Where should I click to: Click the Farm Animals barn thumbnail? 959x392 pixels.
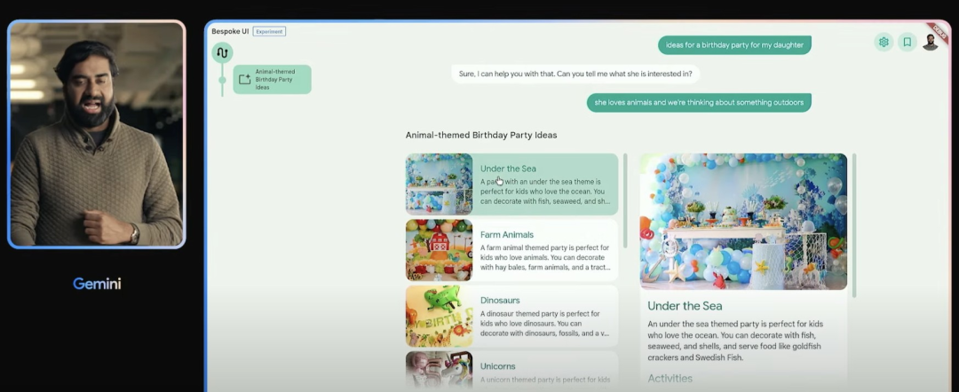click(x=440, y=250)
